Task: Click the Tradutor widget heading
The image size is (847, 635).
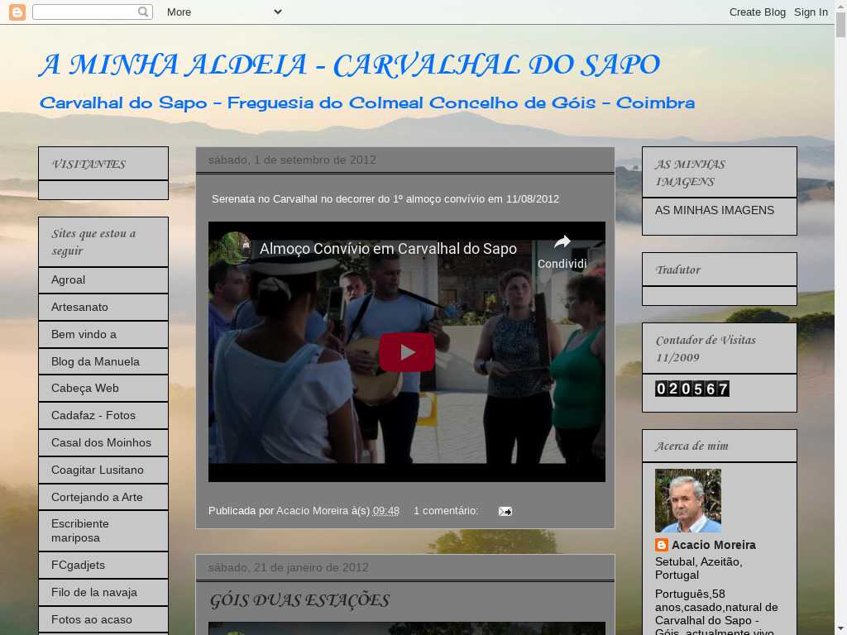Action: 677,270
